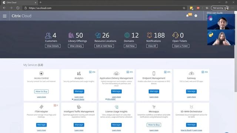
Task: Open the help question mark icon
Action: point(196,16)
